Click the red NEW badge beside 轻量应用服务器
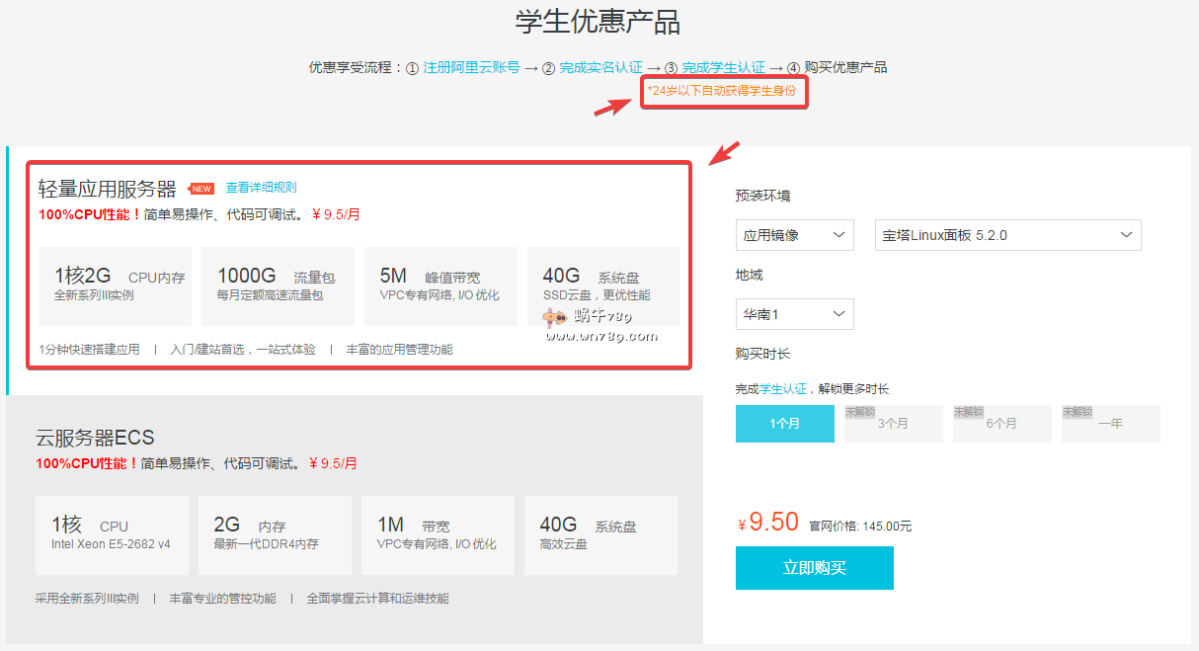Image resolution: width=1199 pixels, height=651 pixels. (201, 189)
